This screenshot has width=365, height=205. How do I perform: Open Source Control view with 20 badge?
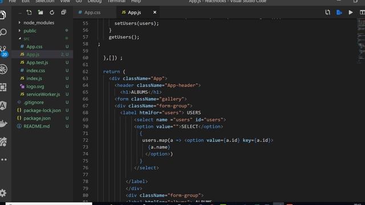coord(4,51)
